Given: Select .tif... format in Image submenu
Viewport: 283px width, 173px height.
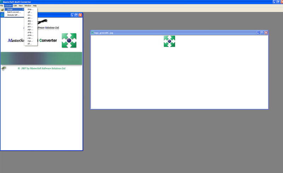Looking at the screenshot, I should point(31,44).
